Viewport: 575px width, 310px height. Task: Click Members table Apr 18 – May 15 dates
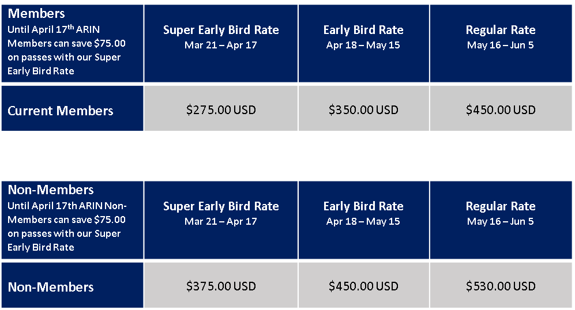pyautogui.click(x=363, y=45)
